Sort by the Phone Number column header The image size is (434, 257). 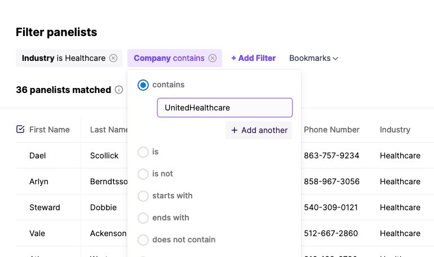331,130
